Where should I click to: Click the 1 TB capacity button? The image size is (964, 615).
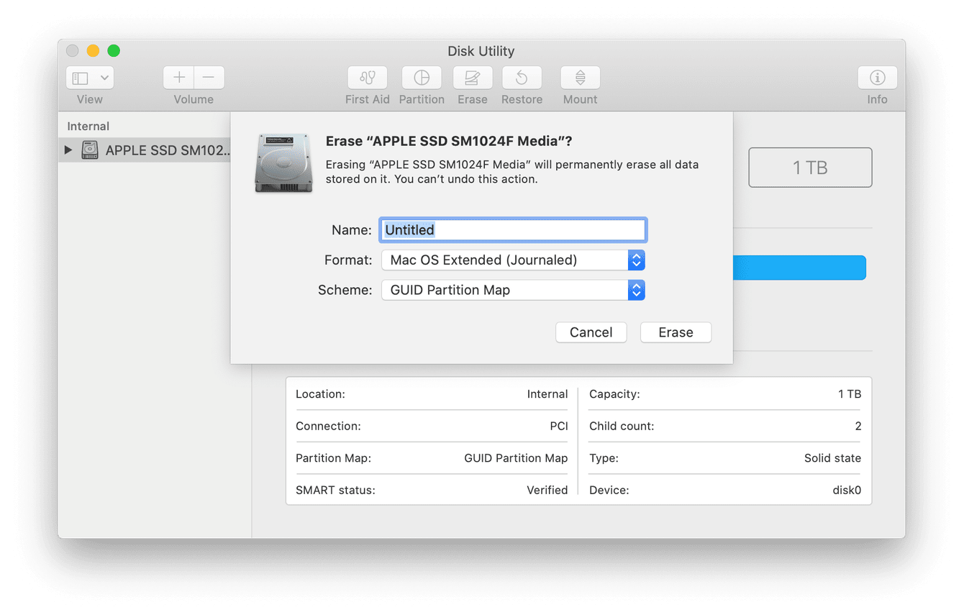(810, 167)
